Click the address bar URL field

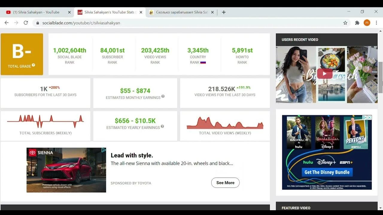[191, 23]
